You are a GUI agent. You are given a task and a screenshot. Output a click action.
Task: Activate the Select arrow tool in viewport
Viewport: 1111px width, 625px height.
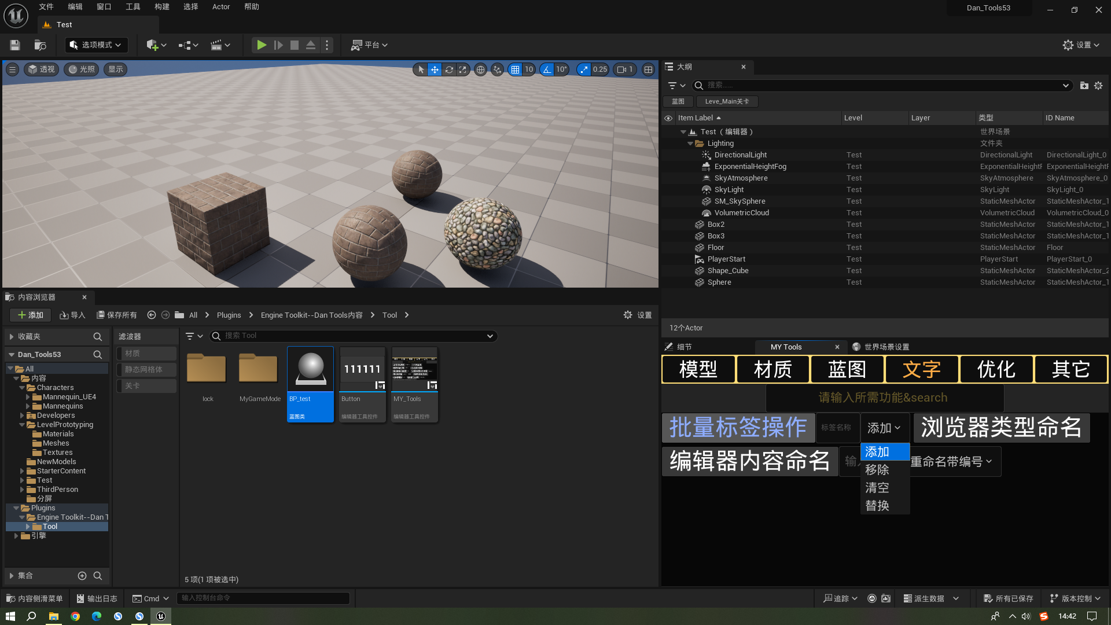[x=421, y=69]
